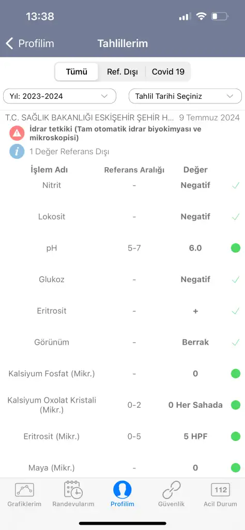
Task: Open the Yıl: 2023-2024 dropdown
Action: coord(60,96)
